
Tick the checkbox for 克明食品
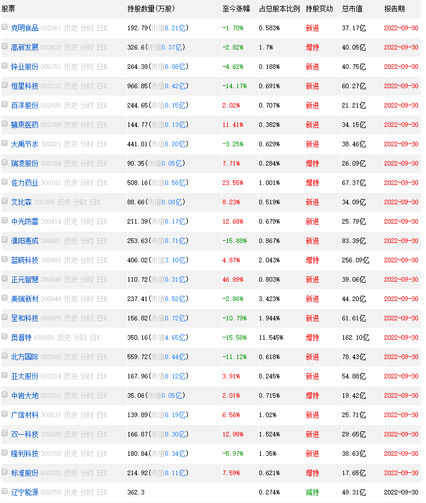[5, 27]
